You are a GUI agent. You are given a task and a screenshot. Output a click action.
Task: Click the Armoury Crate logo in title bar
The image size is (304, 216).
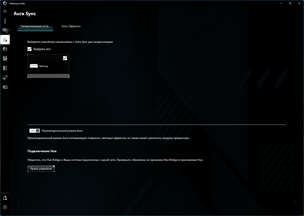tap(5, 3)
